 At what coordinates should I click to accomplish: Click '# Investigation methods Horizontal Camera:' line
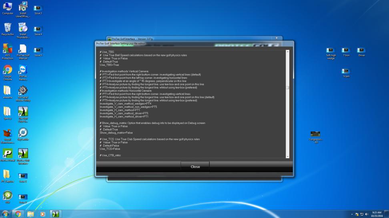click(126, 91)
